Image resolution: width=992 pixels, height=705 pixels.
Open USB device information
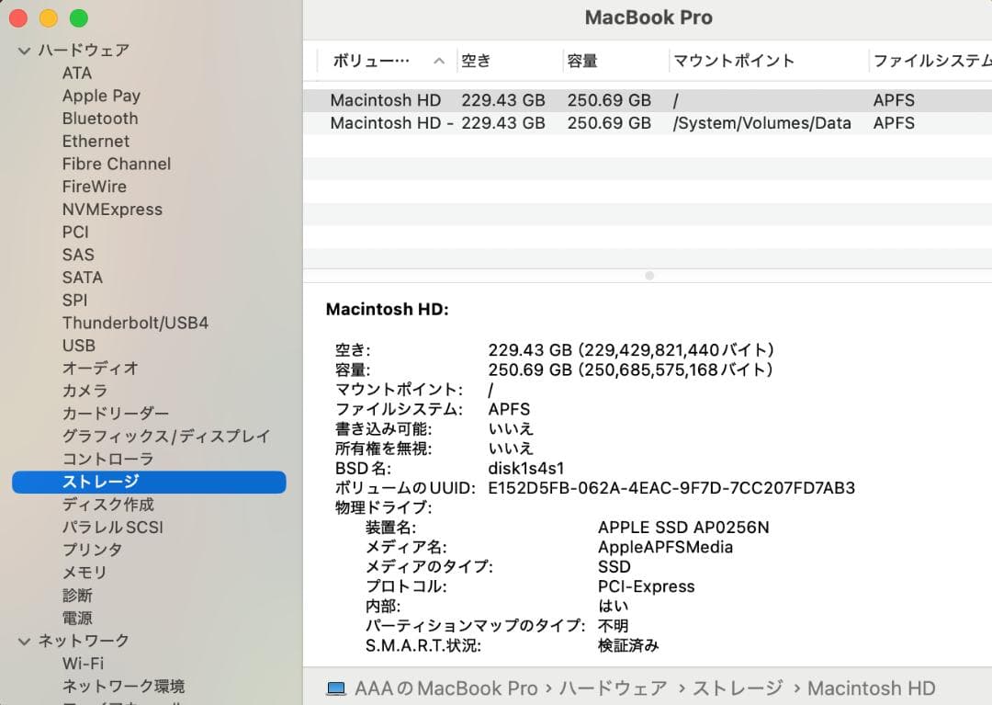(x=78, y=346)
